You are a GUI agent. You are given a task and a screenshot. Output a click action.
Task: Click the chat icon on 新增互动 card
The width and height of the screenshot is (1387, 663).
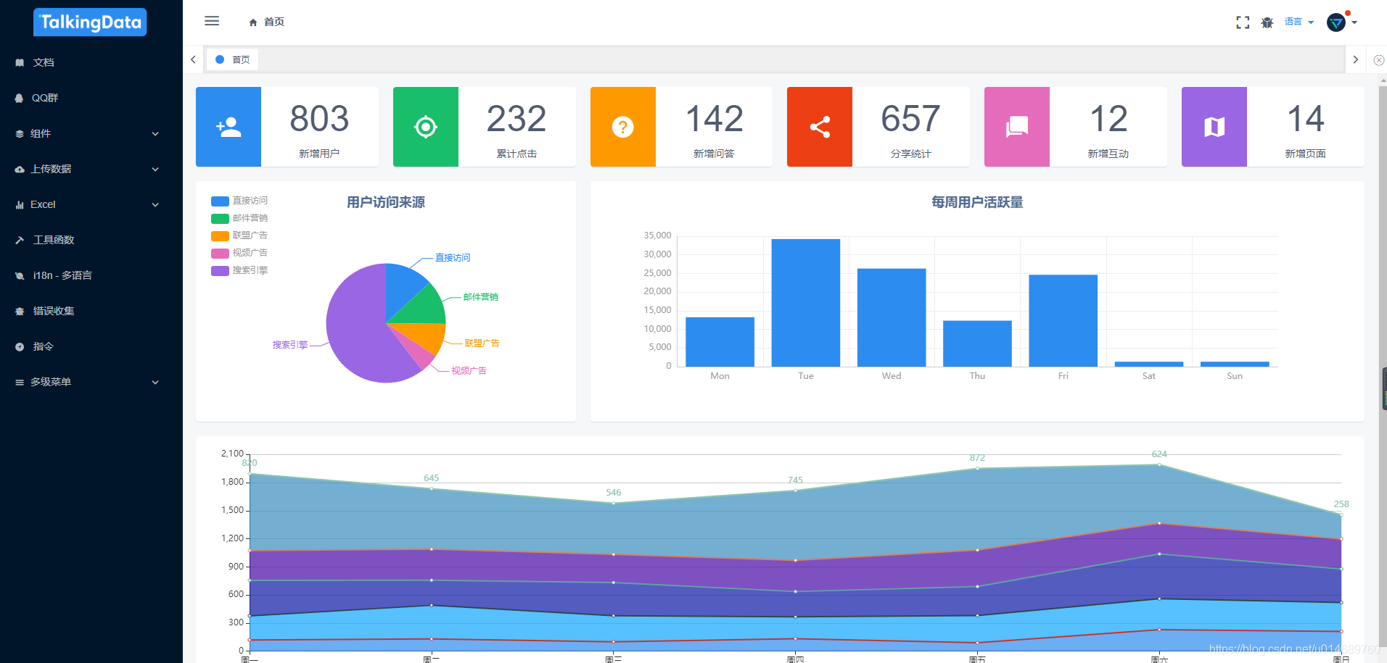pyautogui.click(x=1017, y=127)
